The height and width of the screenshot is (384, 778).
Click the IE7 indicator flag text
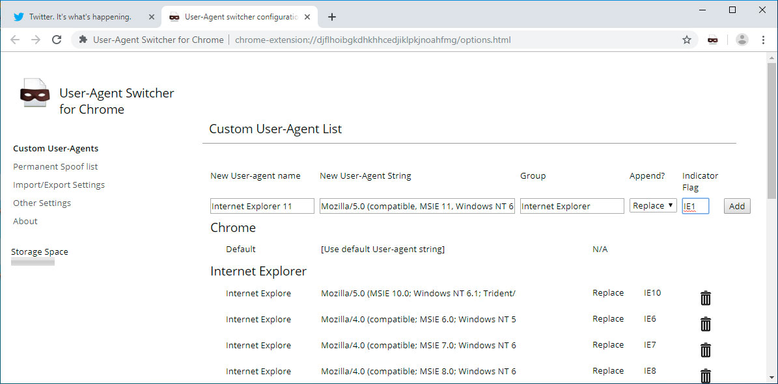click(650, 345)
